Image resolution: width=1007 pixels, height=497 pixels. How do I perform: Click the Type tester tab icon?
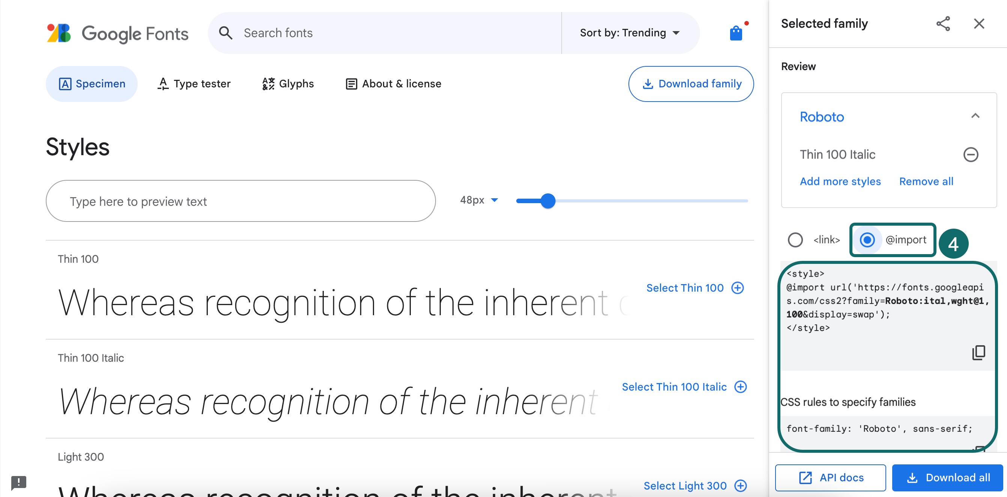[x=162, y=84]
